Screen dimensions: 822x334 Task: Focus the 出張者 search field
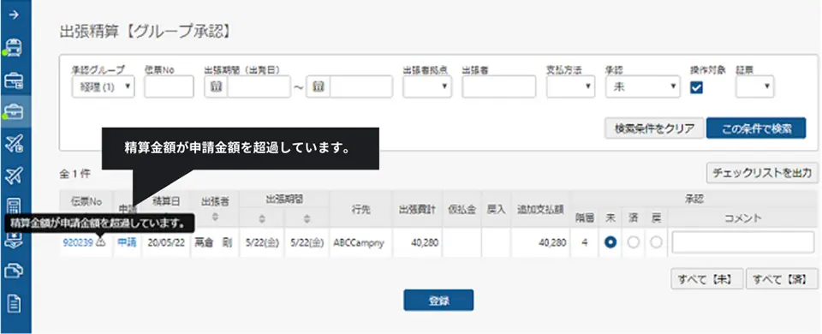499,87
